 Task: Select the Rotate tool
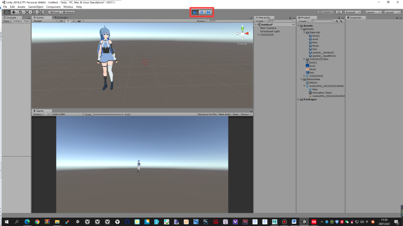20,13
